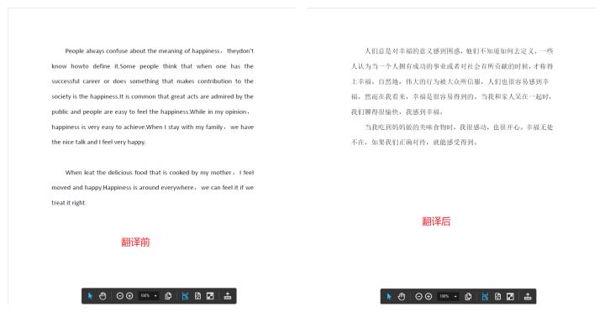
Task: Select the arrow selection tool in right document toolbar
Action: coord(389,296)
